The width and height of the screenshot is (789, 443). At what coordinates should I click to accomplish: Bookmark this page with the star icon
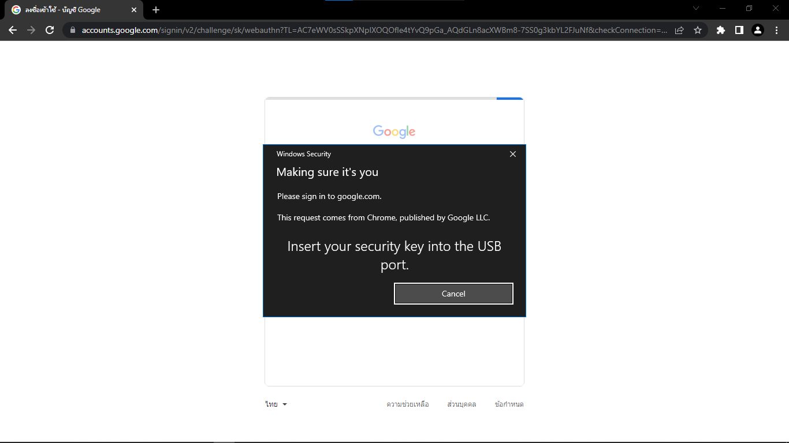[x=698, y=30]
